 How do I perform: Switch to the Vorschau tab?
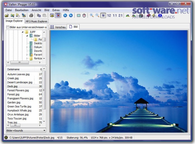[58, 27]
